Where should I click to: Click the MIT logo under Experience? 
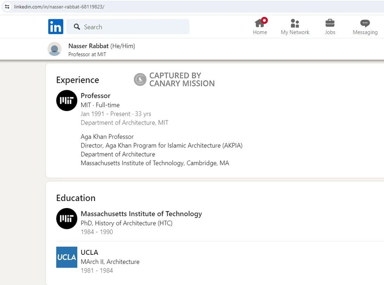67,100
